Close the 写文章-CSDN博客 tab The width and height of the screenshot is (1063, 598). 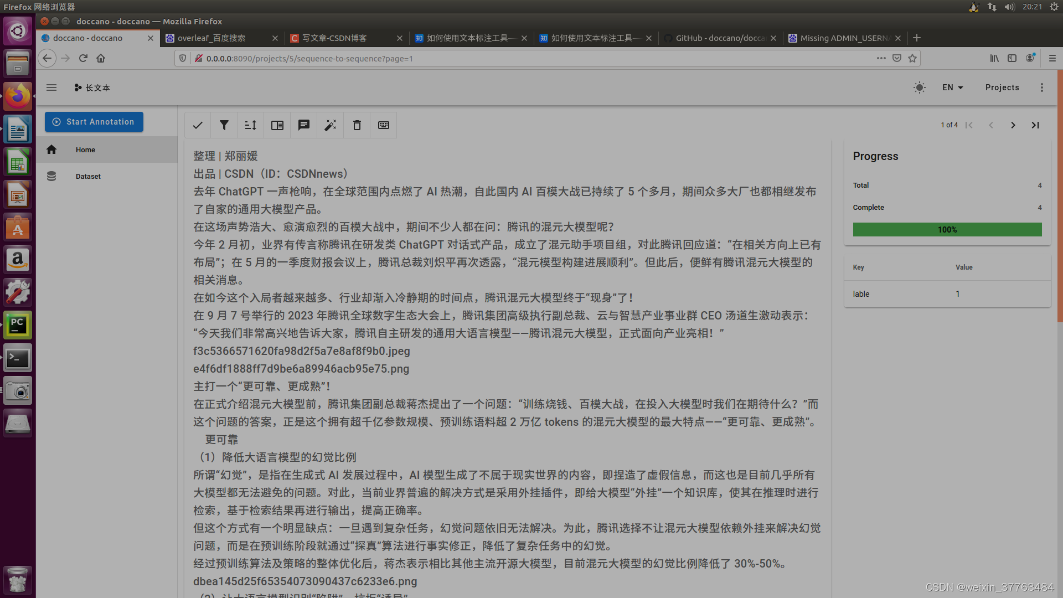400,38
